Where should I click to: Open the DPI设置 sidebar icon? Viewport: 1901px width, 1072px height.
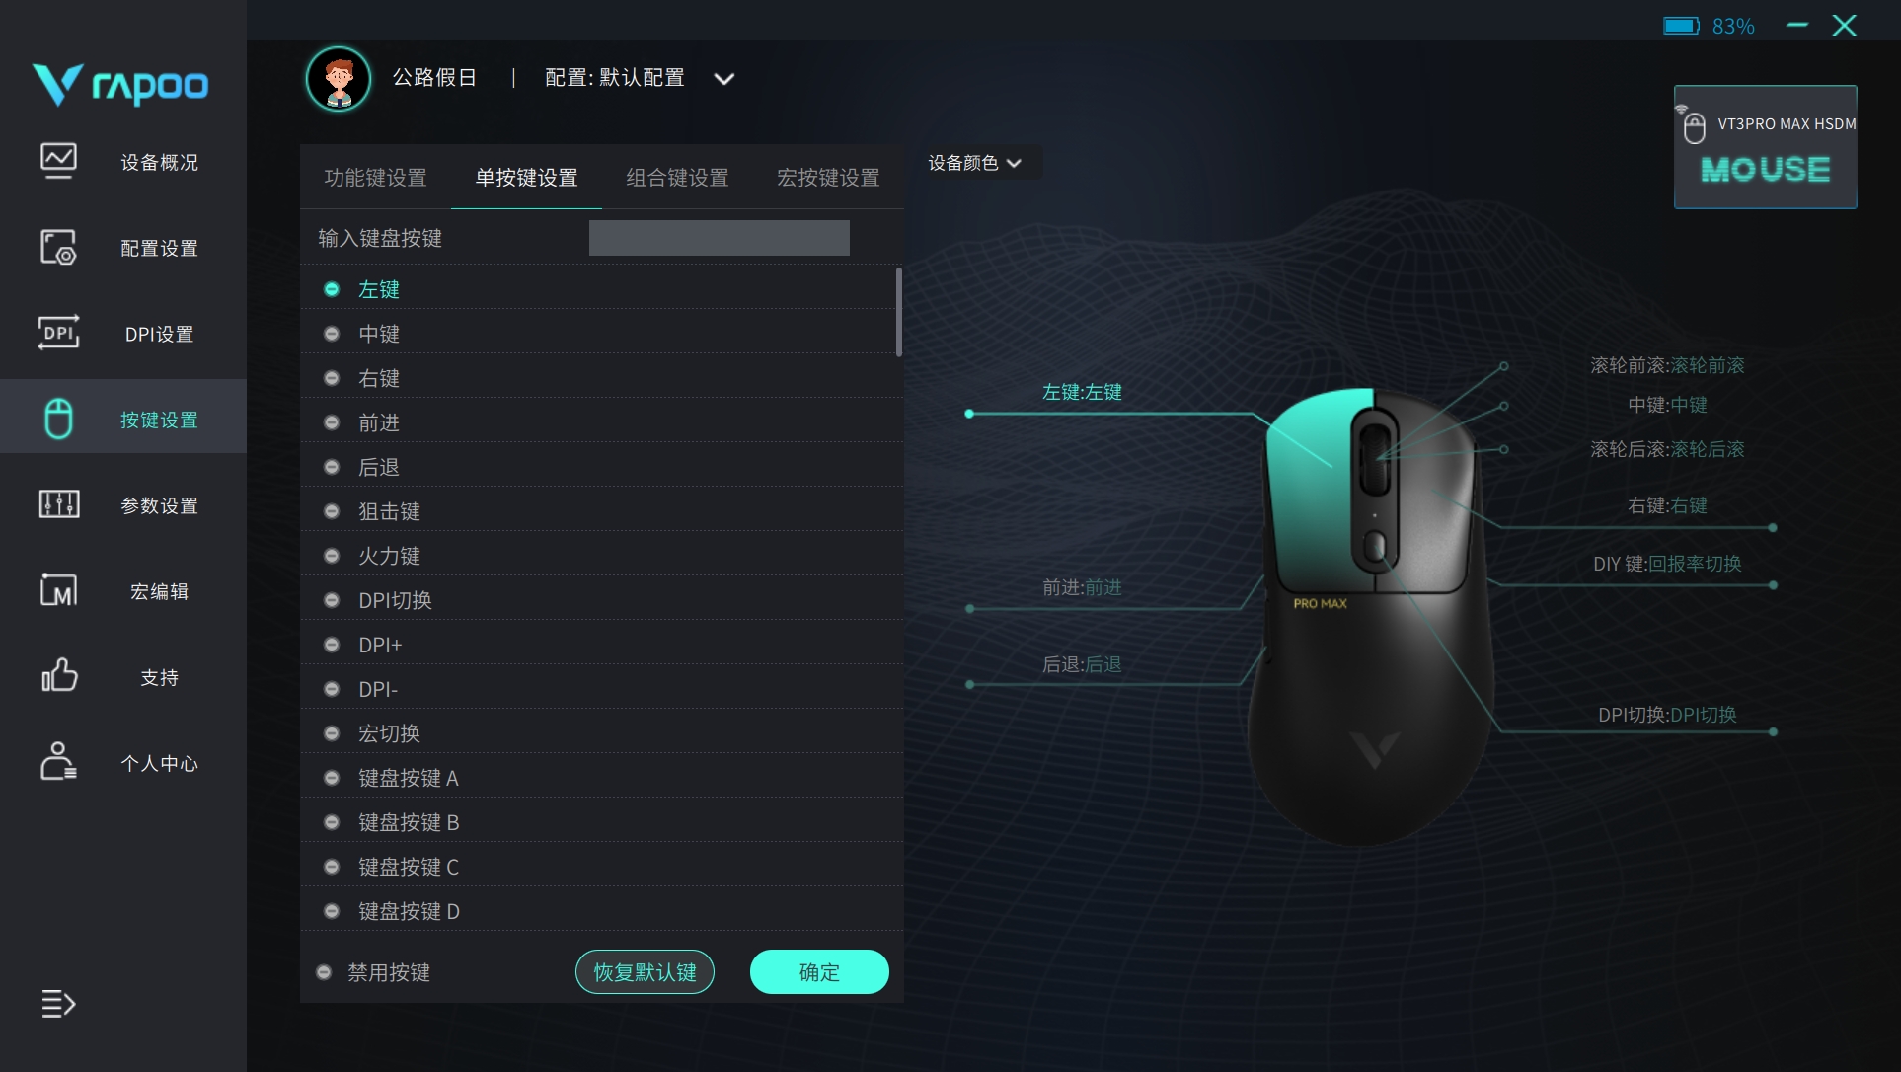58,333
